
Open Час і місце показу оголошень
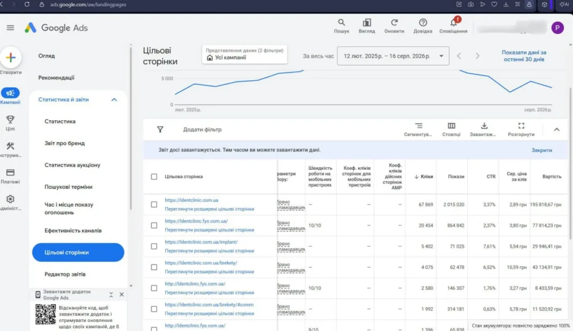point(69,209)
